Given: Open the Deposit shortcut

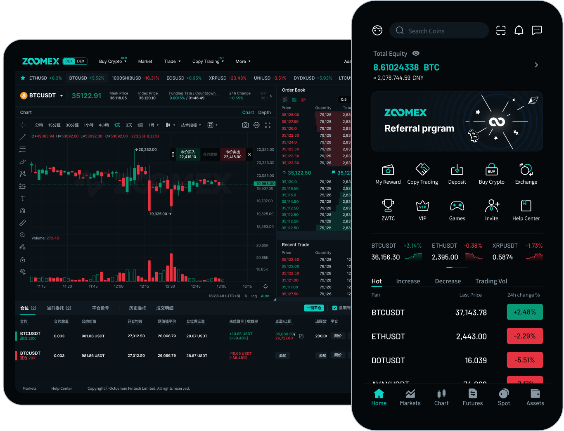Looking at the screenshot, I should click(457, 169).
